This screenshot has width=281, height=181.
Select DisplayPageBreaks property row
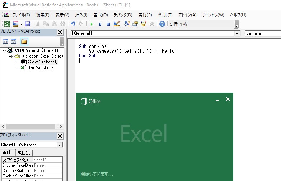coord(32,165)
